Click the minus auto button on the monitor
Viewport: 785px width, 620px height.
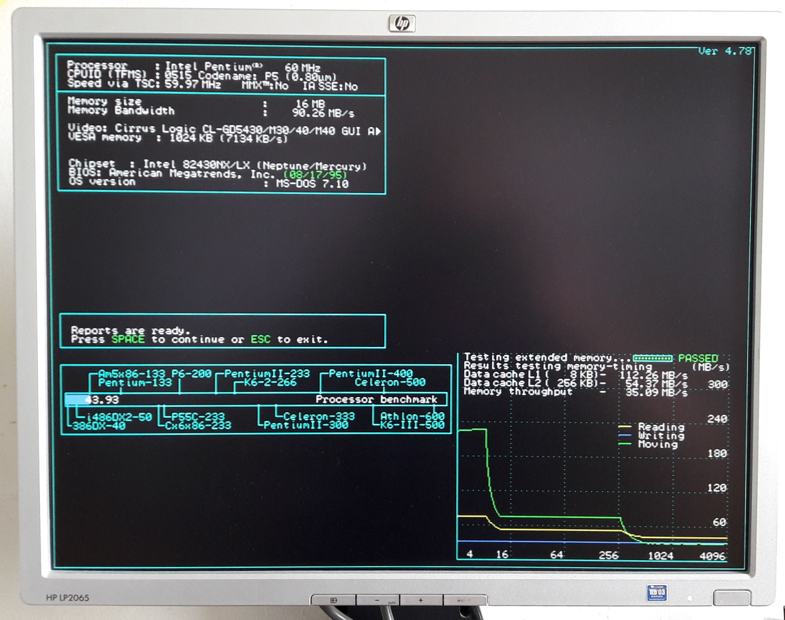[x=378, y=601]
